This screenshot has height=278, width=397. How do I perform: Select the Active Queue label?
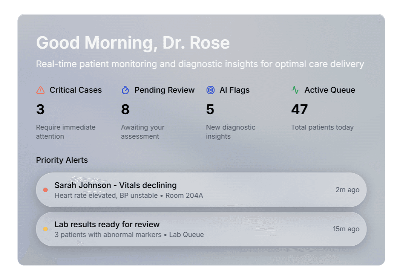[x=330, y=90]
